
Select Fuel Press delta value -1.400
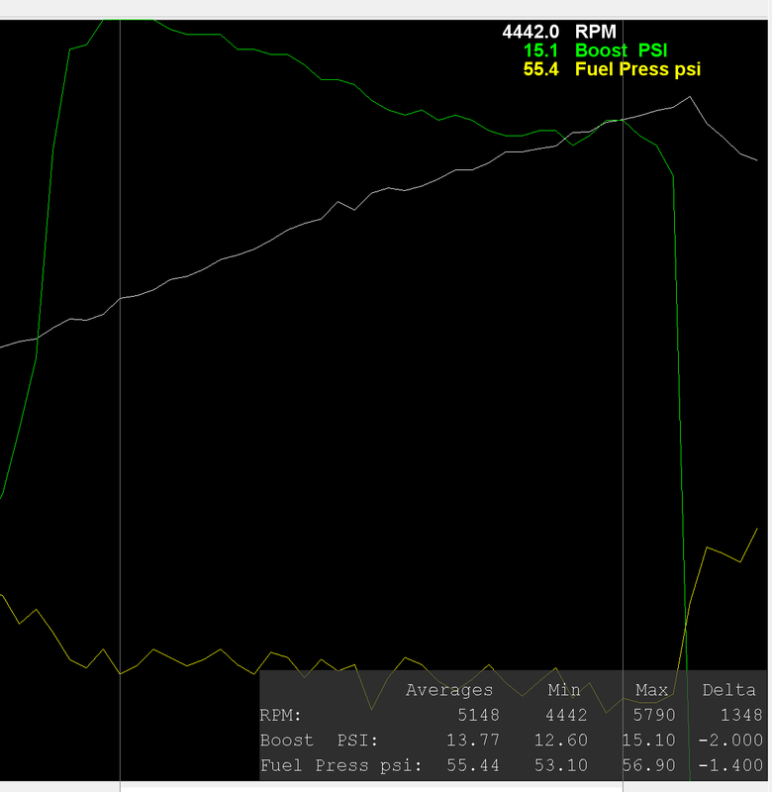[730, 765]
